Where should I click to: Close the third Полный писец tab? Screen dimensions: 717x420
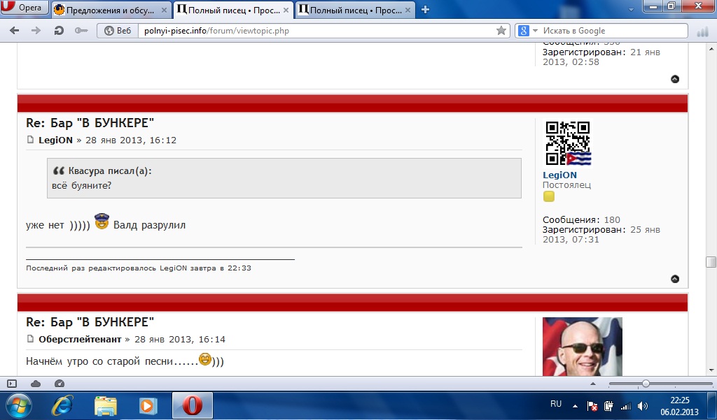pyautogui.click(x=407, y=10)
